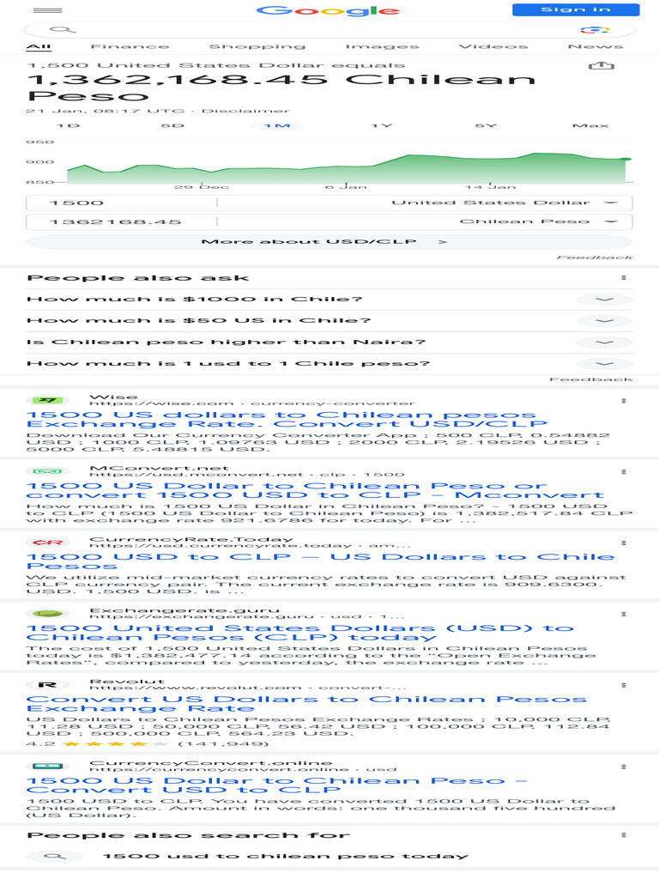The width and height of the screenshot is (659, 879).
Task: Open the Exchangerate.guru result options menu
Action: (x=624, y=615)
